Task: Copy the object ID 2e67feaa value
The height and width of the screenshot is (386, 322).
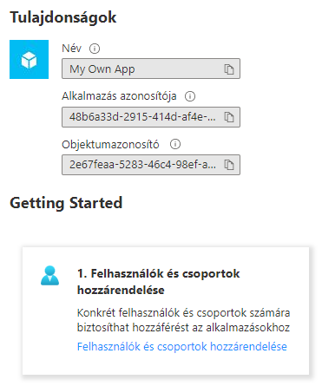Action: [229, 165]
